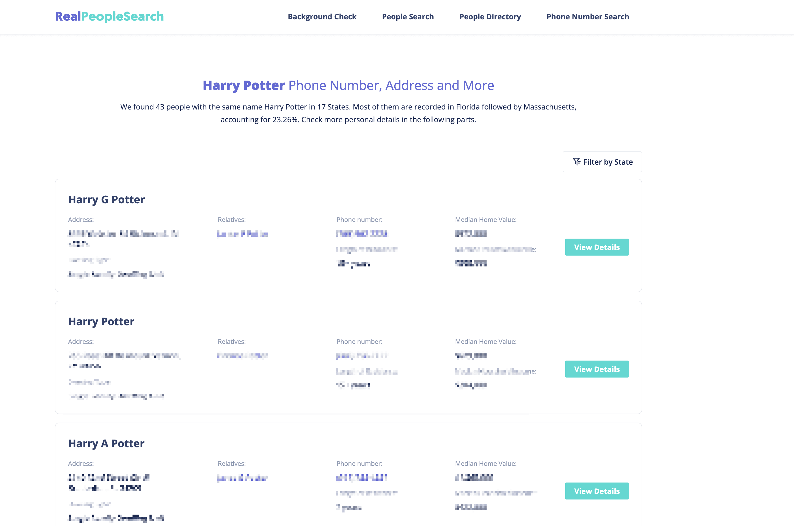Click the Harry A Potter name heading

(x=106, y=444)
